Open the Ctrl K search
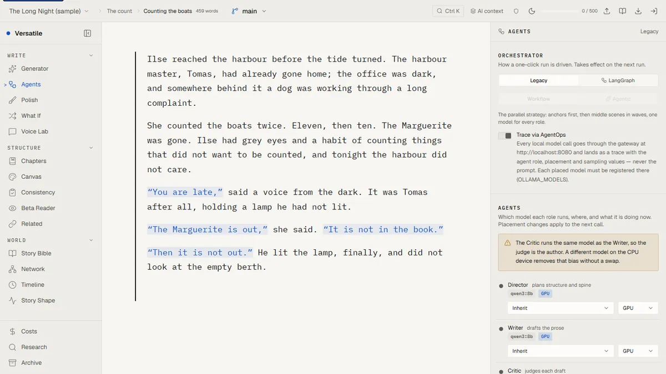Screen dimensions: 666x374 [x=448, y=11]
